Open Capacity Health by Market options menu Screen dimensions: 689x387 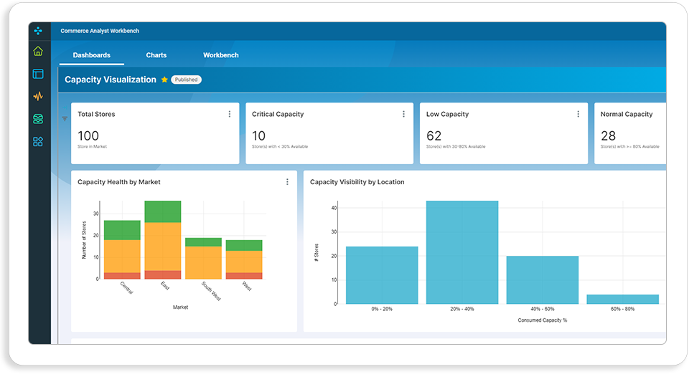click(287, 181)
